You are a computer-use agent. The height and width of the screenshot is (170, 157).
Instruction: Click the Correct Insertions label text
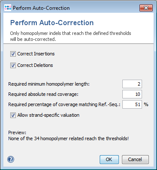click(x=36, y=54)
